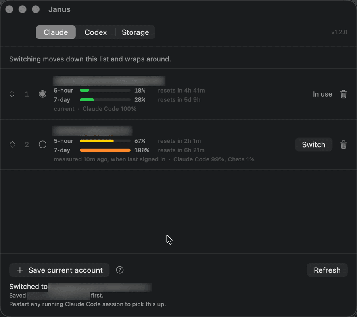Click the 5-hour usage bar at 18%
The image size is (357, 317).
(x=105, y=90)
